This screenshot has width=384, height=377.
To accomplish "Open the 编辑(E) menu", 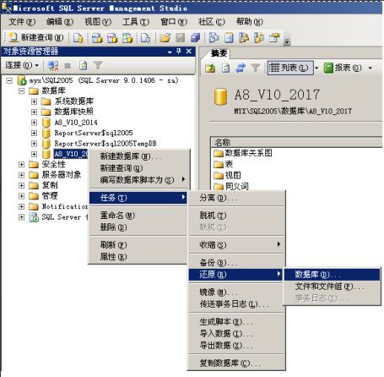I will click(60, 22).
